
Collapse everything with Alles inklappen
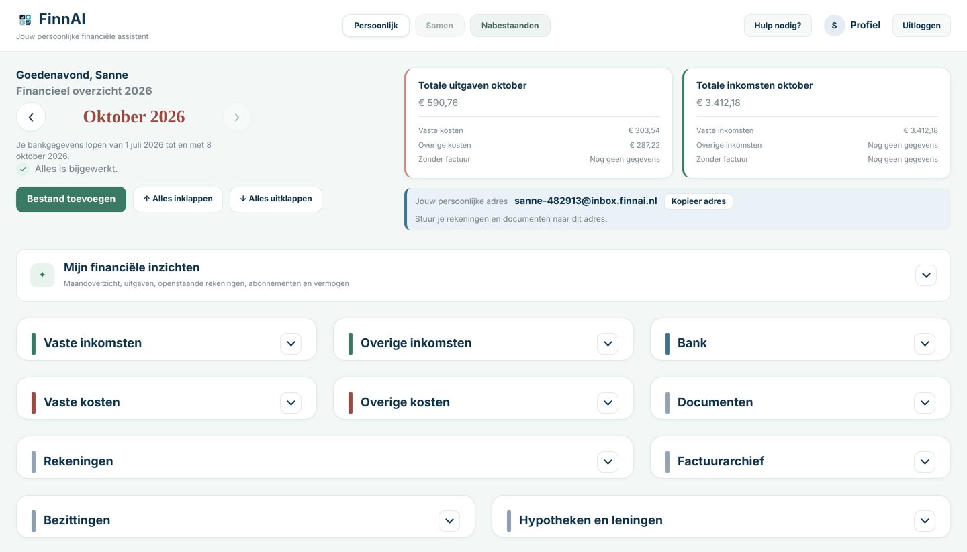178,199
